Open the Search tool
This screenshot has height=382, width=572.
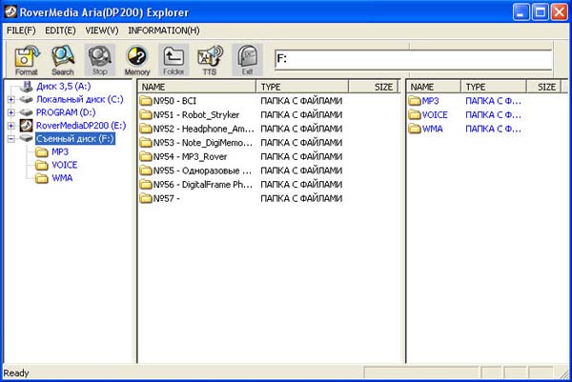point(63,60)
